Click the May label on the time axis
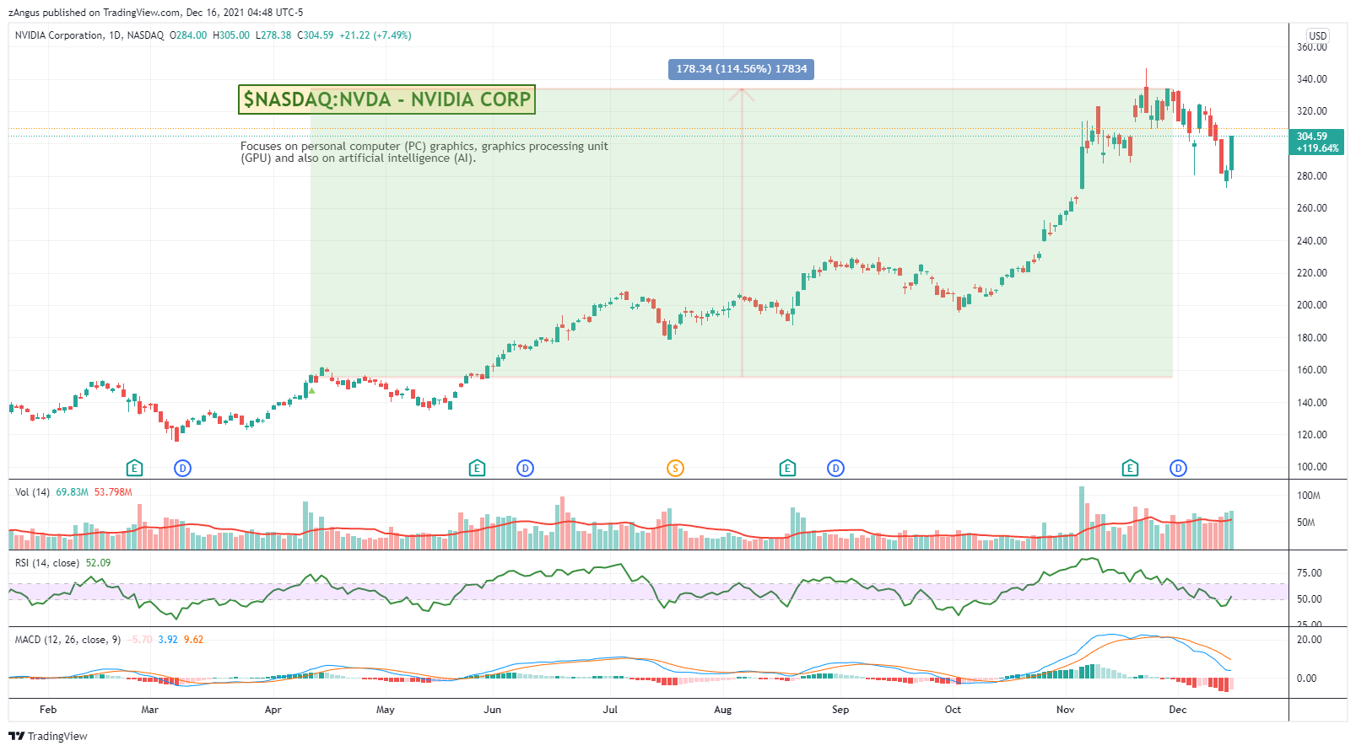 (386, 710)
